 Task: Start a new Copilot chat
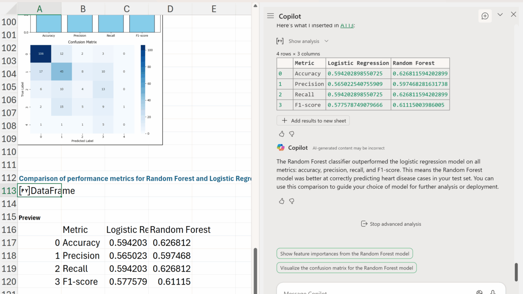click(x=485, y=16)
